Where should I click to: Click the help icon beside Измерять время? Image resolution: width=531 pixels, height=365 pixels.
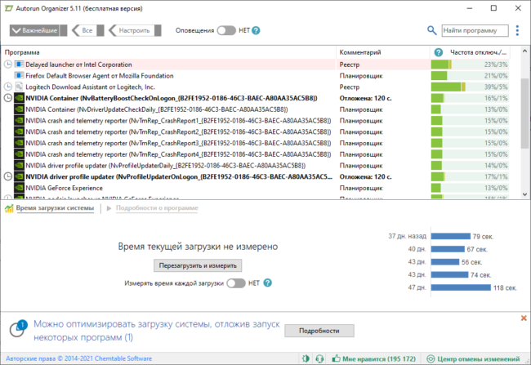tap(267, 283)
